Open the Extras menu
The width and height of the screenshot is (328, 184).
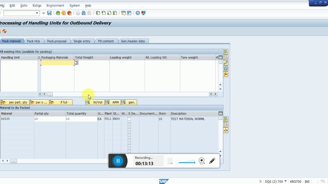(x=37, y=5)
